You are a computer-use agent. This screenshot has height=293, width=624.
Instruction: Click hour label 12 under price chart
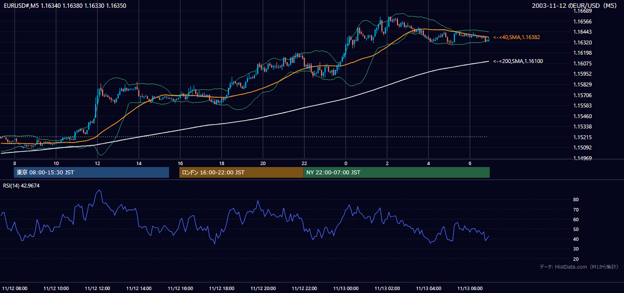point(98,163)
